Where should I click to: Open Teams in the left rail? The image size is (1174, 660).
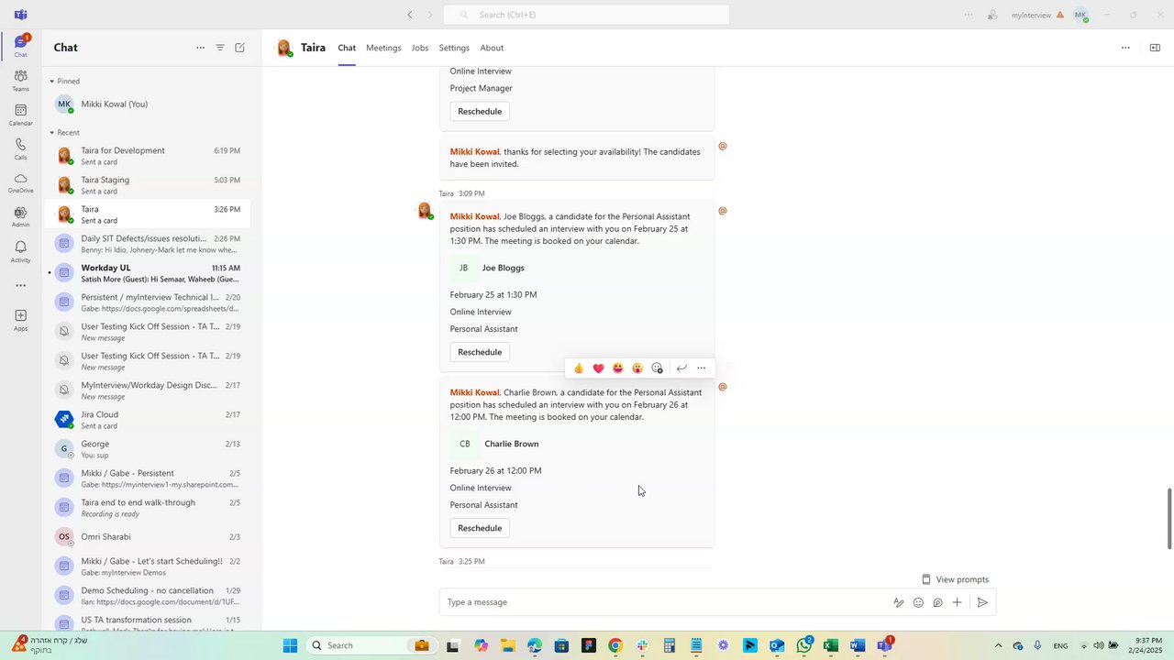pos(20,81)
